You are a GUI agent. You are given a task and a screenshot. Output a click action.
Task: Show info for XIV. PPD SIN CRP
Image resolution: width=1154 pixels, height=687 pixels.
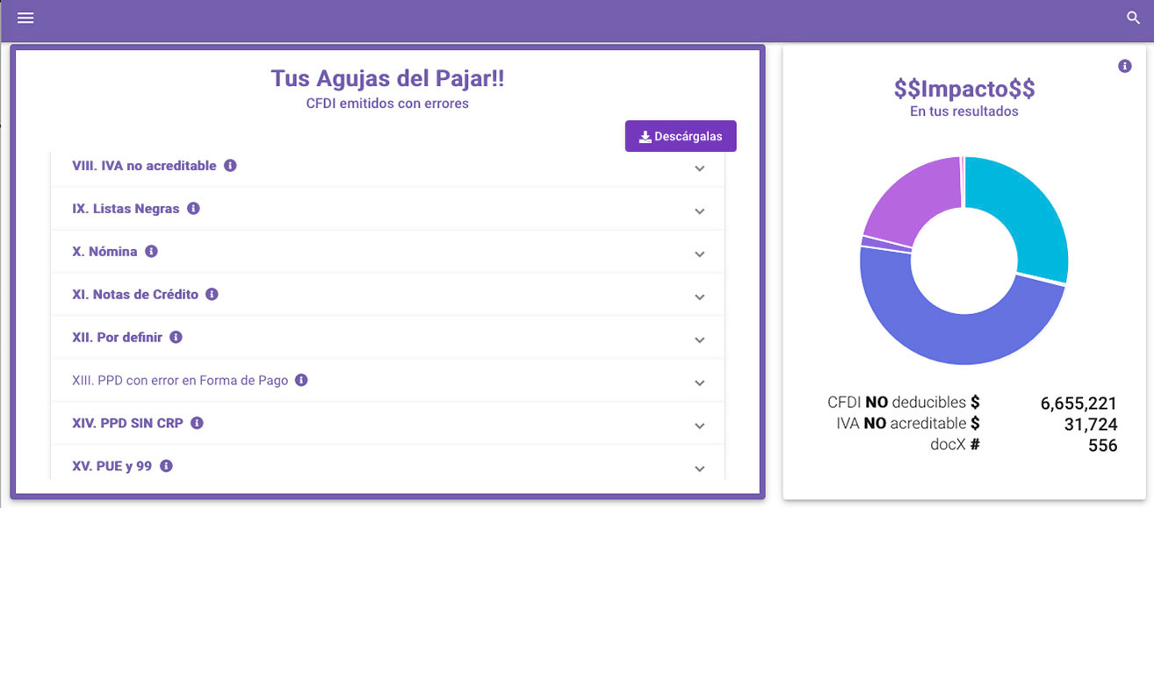point(197,423)
